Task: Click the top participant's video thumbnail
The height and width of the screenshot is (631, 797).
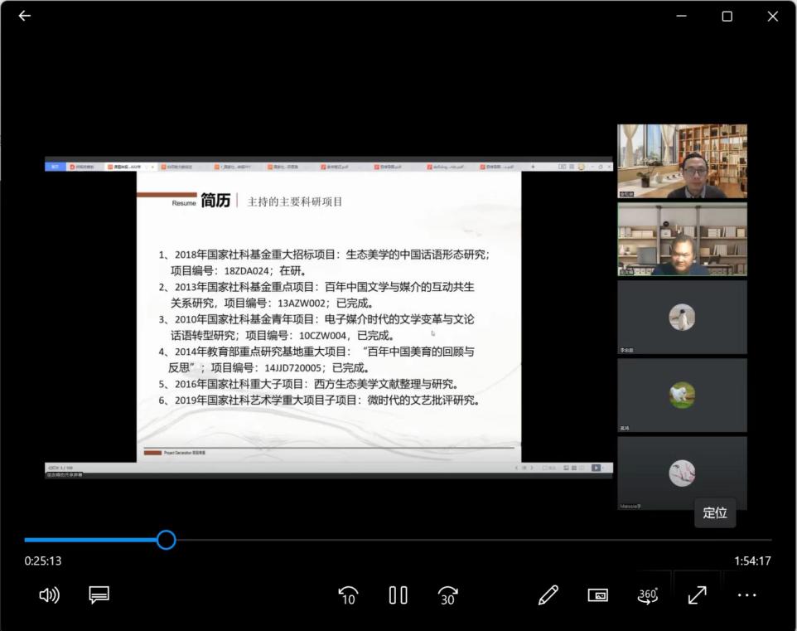Action: tap(682, 162)
